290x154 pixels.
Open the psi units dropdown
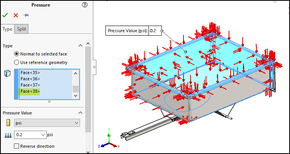coord(47,123)
